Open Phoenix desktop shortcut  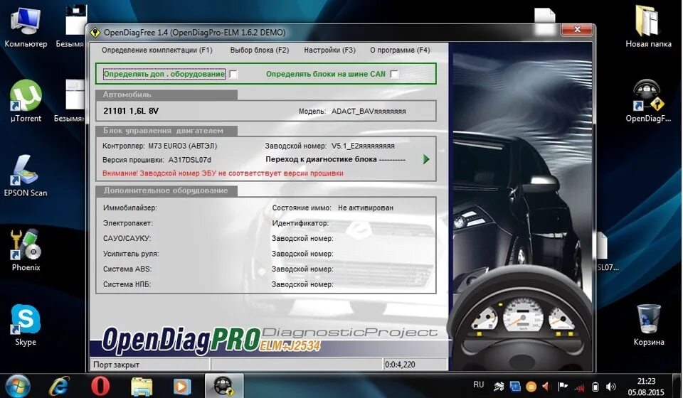click(26, 251)
